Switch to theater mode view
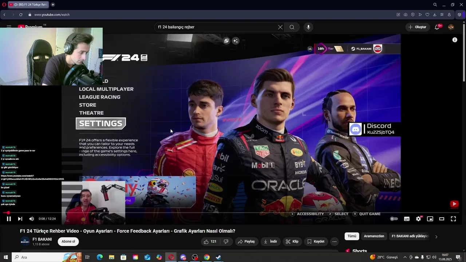This screenshot has width=466, height=262. tap(442, 219)
